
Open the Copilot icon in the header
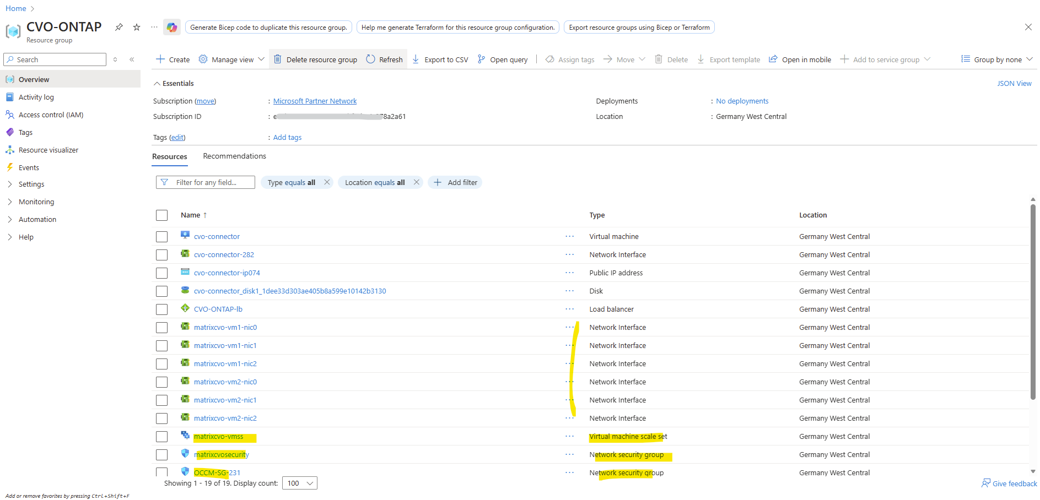pos(172,27)
